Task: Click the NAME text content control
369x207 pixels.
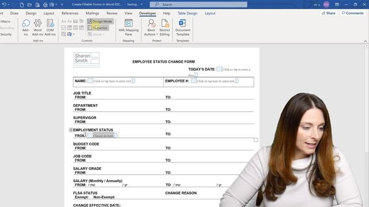Action: tap(111, 81)
